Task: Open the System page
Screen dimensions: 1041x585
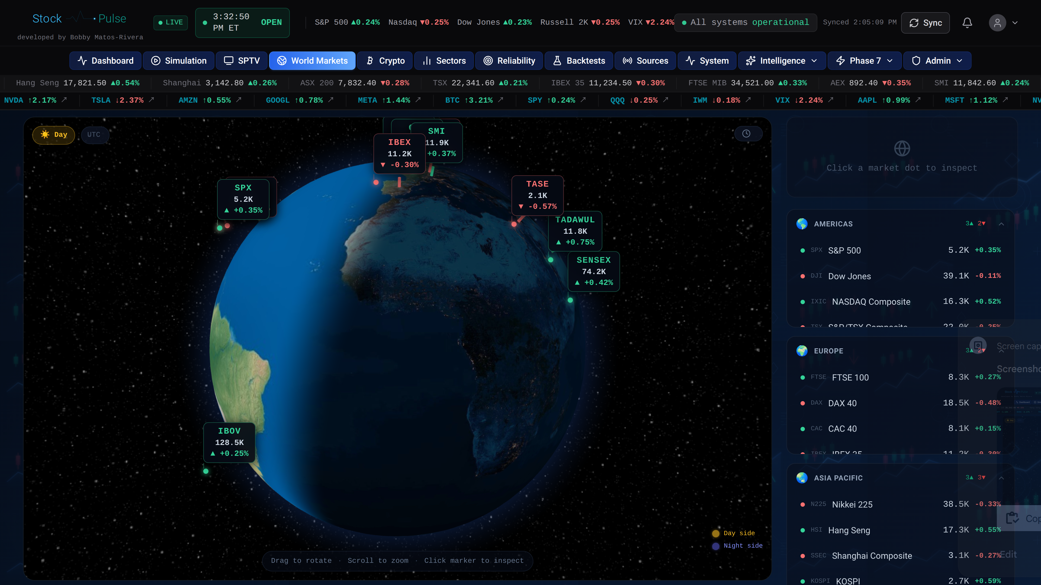Action: pyautogui.click(x=707, y=61)
